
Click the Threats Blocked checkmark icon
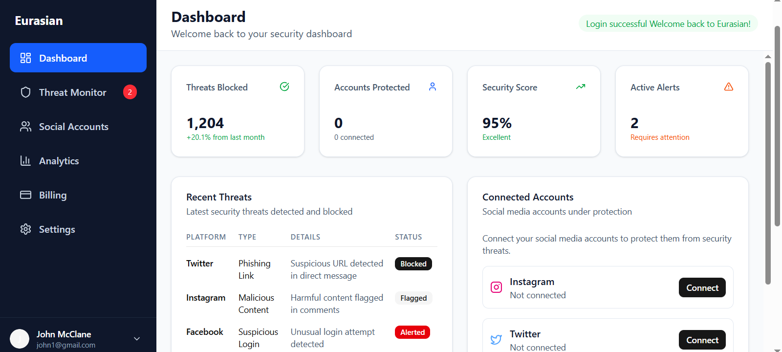coord(284,87)
